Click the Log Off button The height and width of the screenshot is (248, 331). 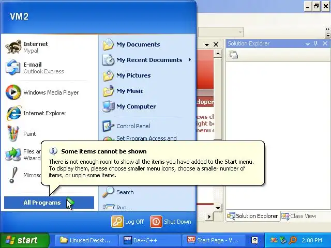click(128, 222)
